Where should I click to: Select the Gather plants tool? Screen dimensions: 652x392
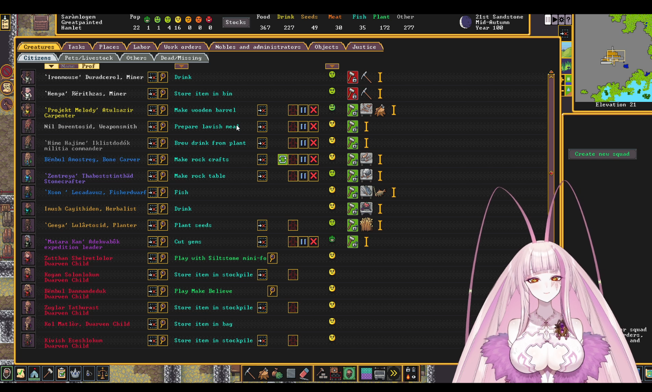(277, 373)
